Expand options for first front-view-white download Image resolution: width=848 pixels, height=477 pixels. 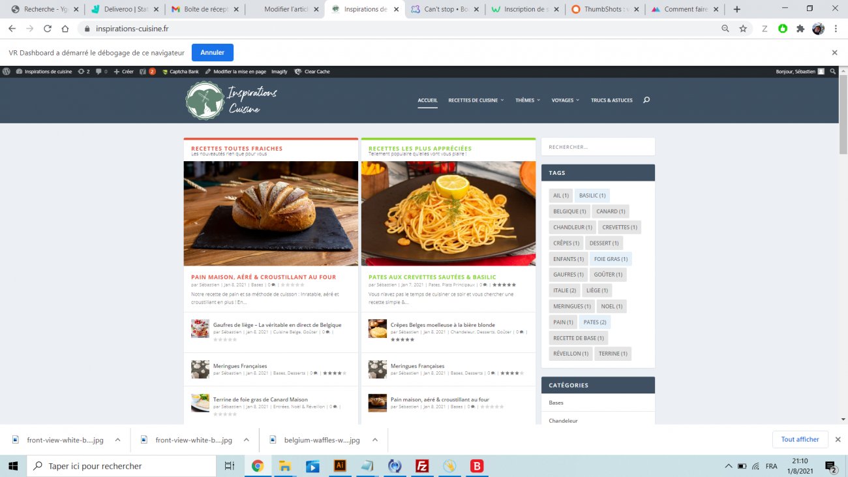tap(117, 440)
